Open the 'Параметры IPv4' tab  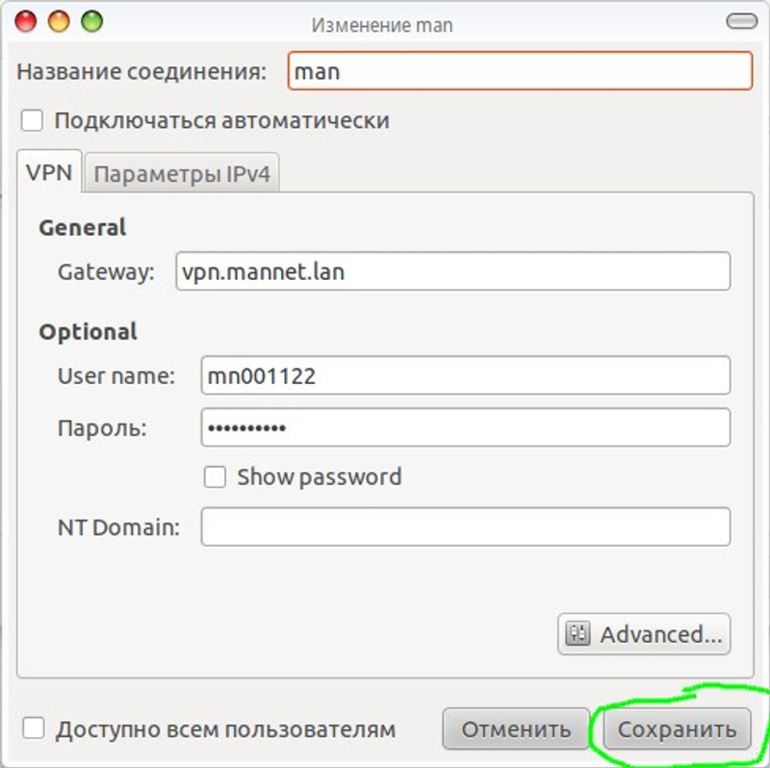pyautogui.click(x=182, y=175)
